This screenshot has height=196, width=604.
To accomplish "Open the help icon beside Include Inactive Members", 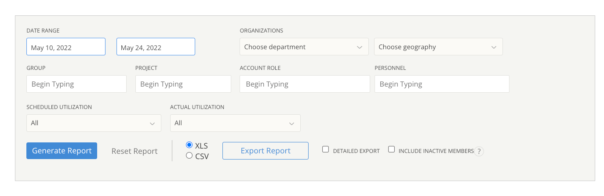I will [x=479, y=151].
